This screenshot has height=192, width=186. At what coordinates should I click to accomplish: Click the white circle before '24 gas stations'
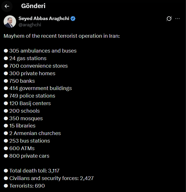point(6,59)
